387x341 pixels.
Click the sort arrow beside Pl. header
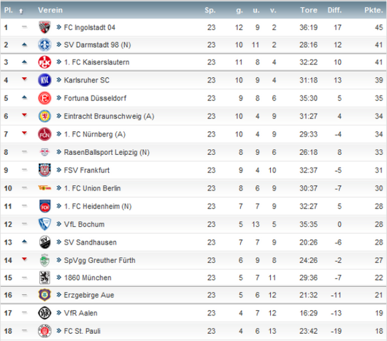21,11
